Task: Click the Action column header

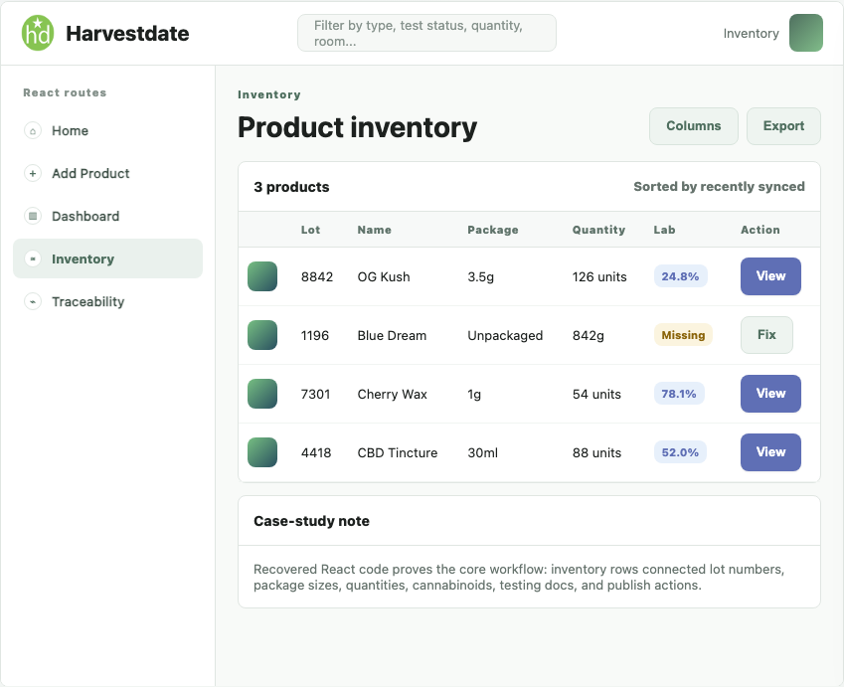Action: (x=760, y=230)
